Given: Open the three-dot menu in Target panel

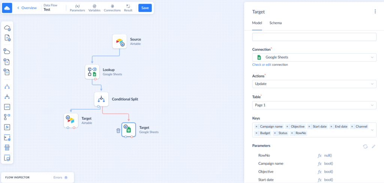Looking at the screenshot, I should 375,12.
